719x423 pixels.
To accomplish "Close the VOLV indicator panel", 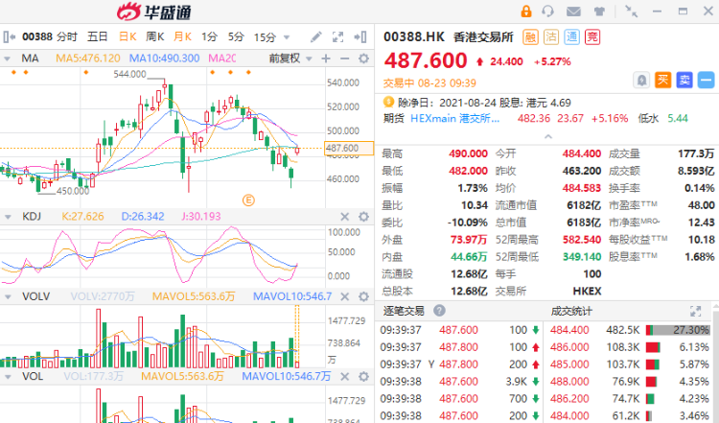I will click(345, 296).
